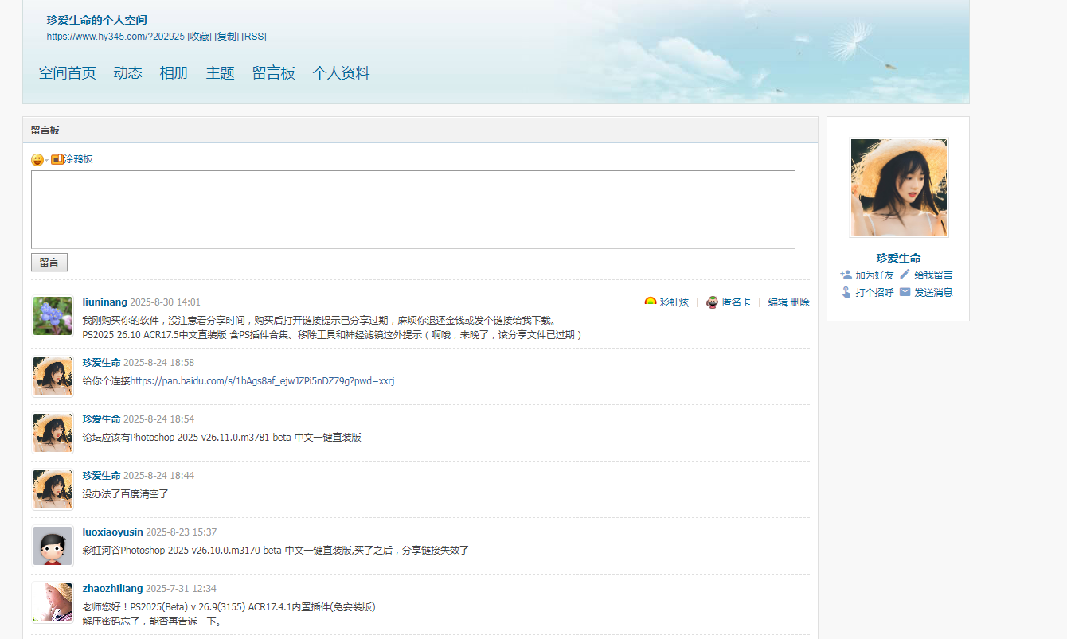Click inside the message text area
The image size is (1067, 639).
click(x=412, y=209)
